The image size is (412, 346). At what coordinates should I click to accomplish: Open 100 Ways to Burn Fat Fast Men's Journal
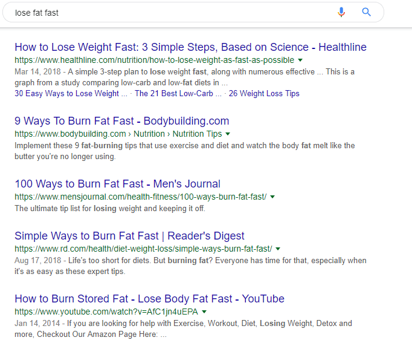tap(117, 184)
